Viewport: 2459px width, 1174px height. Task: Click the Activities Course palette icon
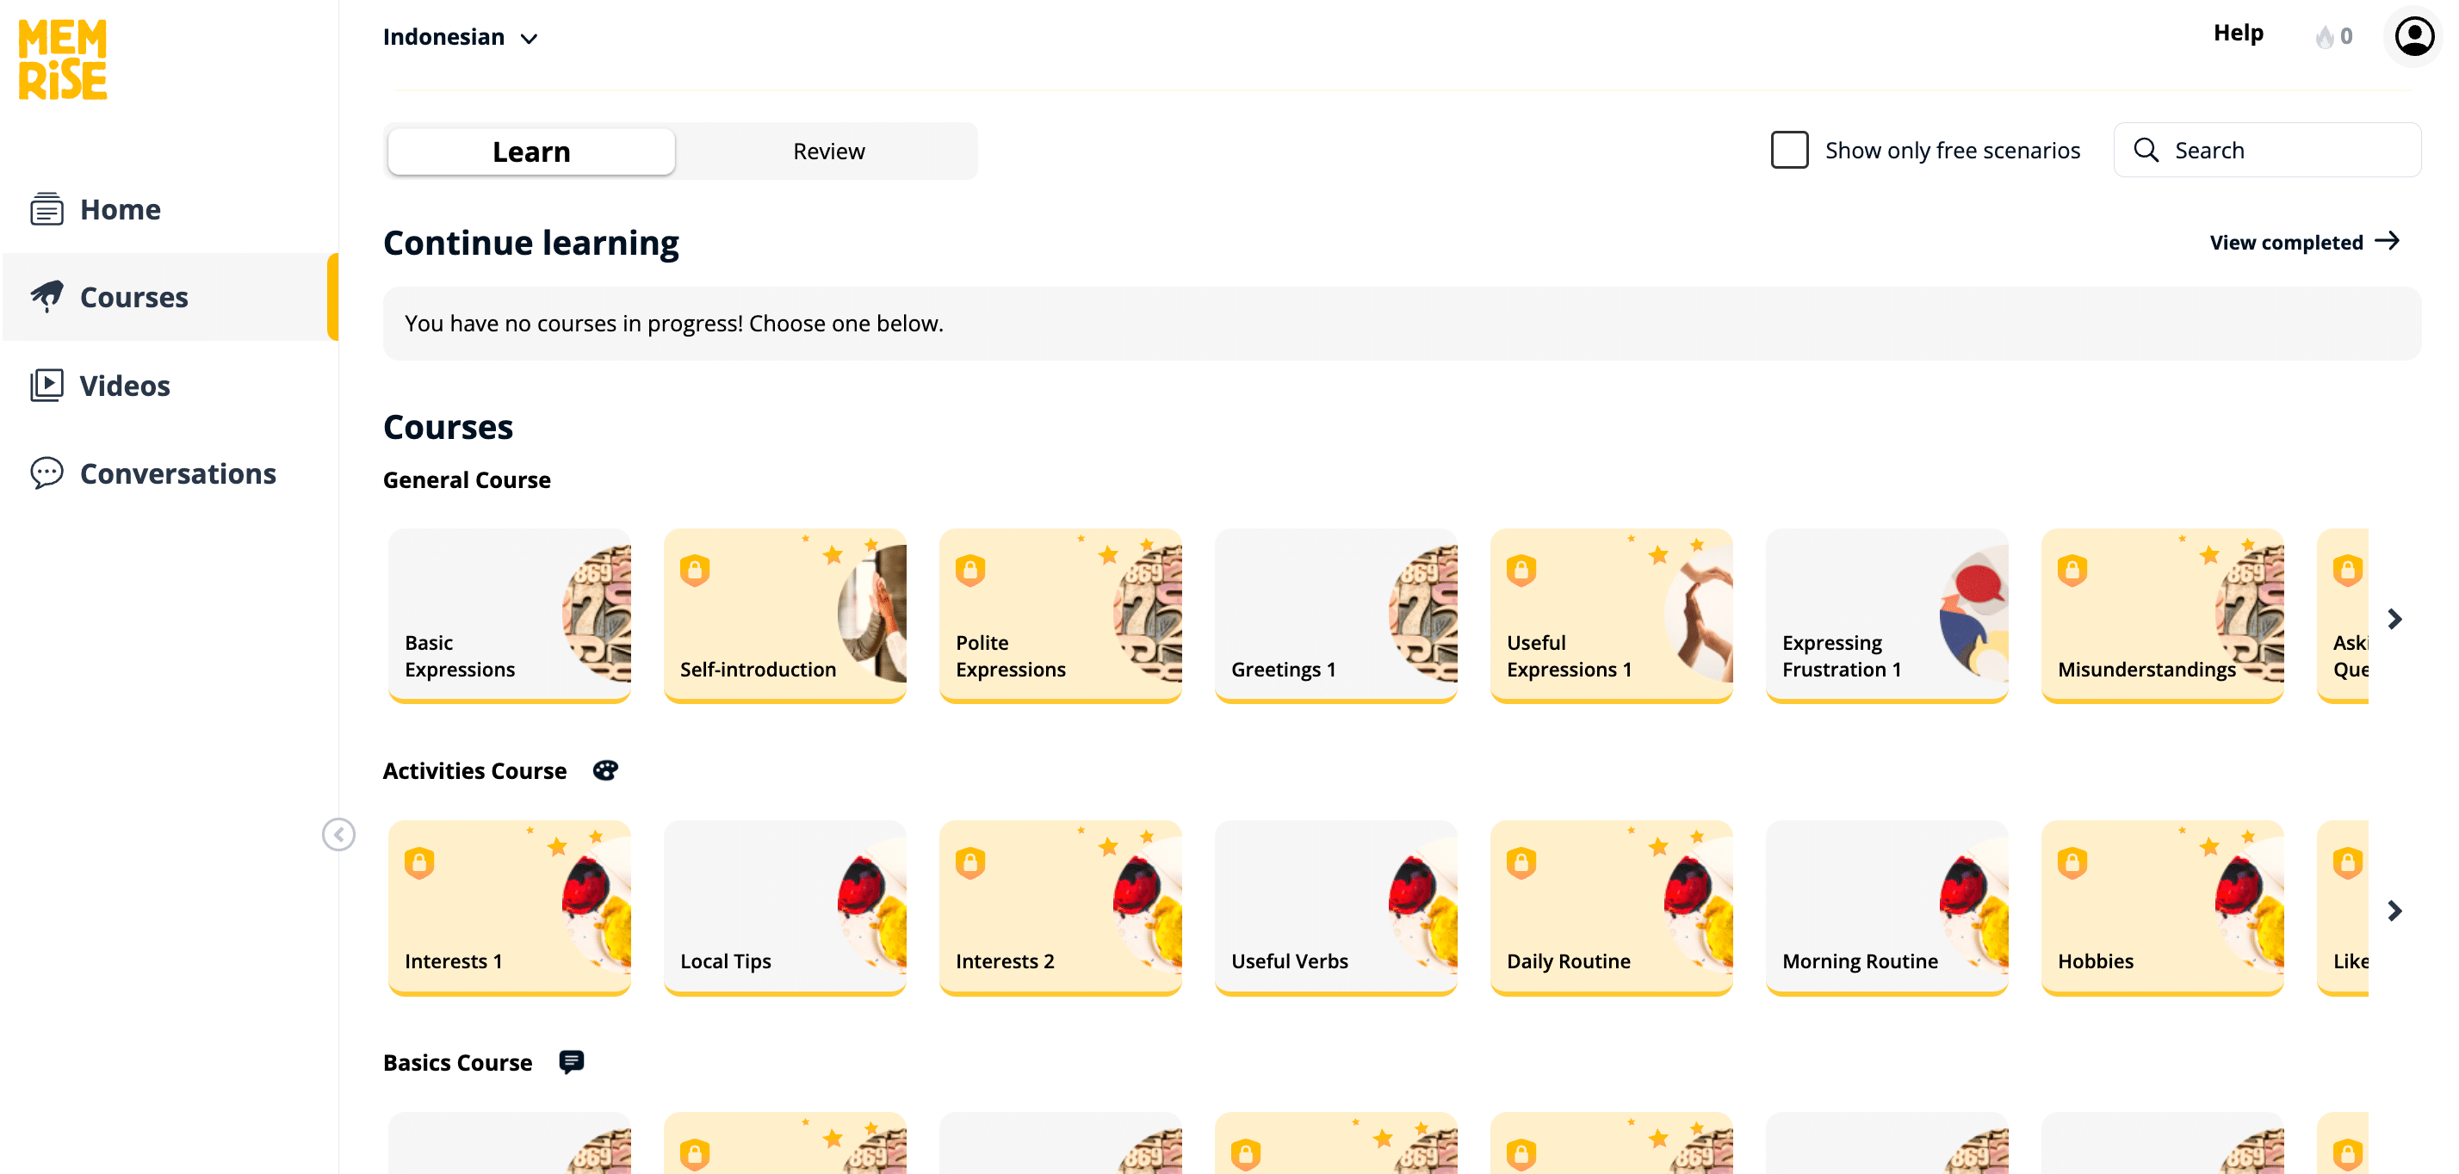pyautogui.click(x=605, y=770)
